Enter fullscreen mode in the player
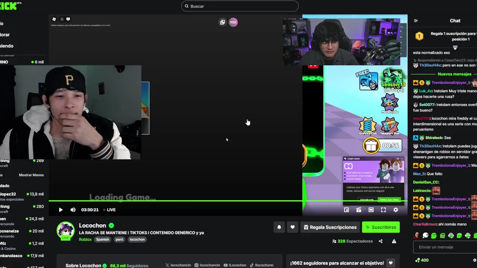 tap(383, 210)
